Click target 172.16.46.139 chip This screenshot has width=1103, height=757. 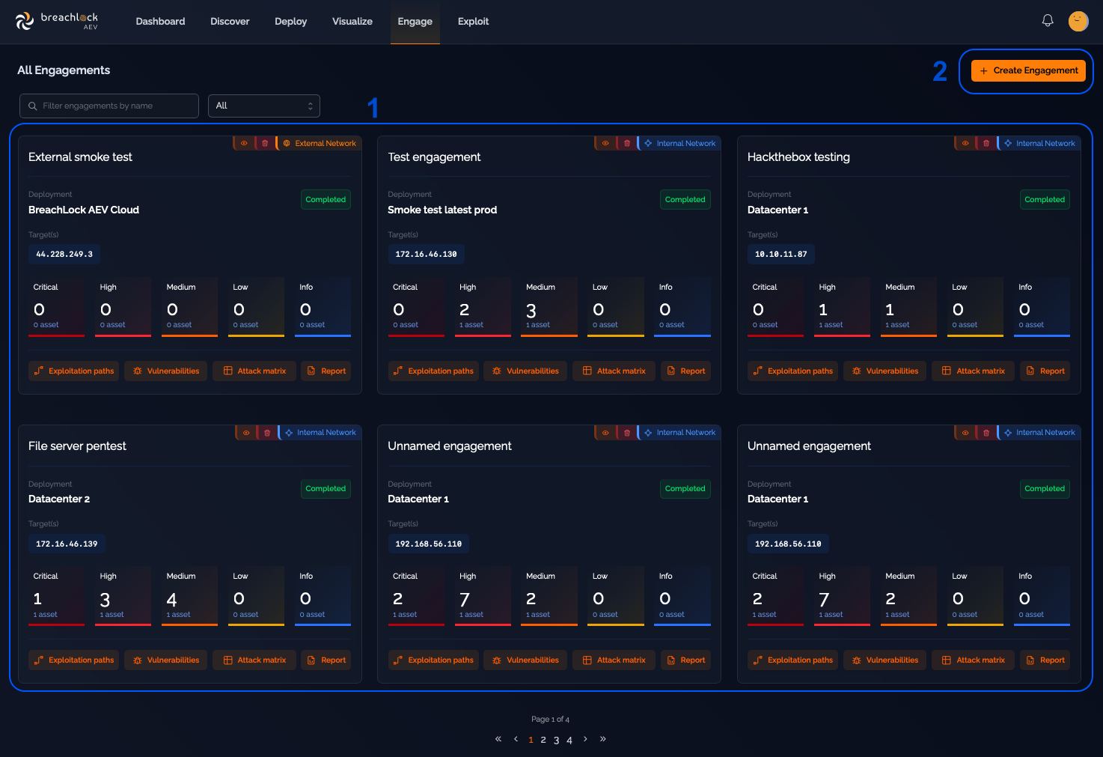(67, 544)
